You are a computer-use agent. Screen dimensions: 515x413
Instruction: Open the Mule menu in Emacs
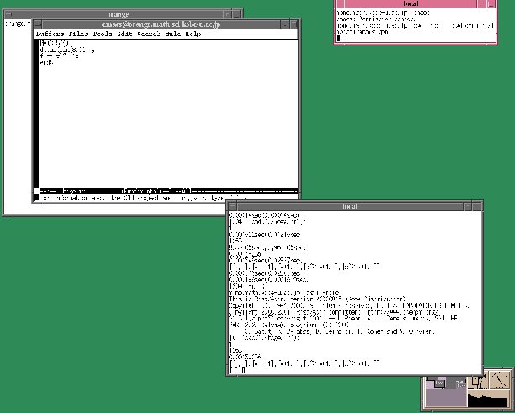tap(173, 34)
